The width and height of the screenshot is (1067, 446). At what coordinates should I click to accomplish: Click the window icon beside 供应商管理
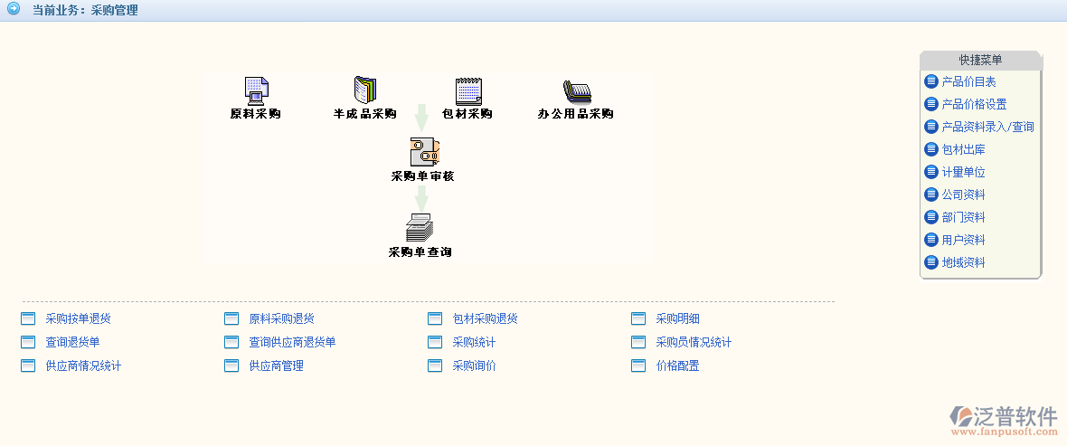tap(231, 365)
